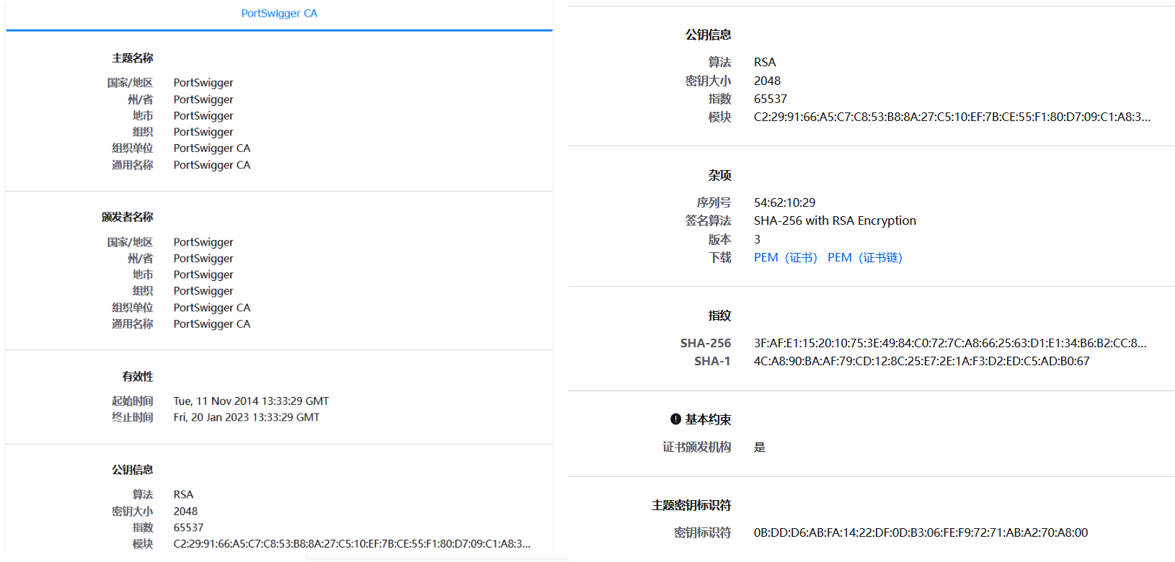
Task: Click the SHA-1 fingerprint value
Action: pyautogui.click(x=922, y=361)
